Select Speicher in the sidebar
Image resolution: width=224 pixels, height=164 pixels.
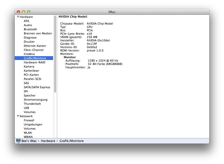pos(30,95)
